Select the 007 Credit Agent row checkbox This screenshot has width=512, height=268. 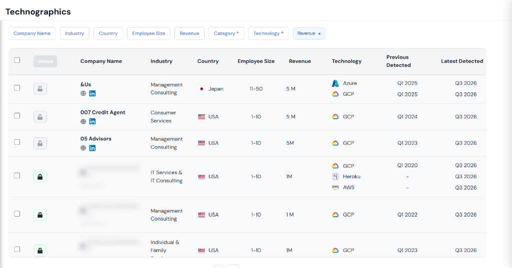click(x=17, y=116)
